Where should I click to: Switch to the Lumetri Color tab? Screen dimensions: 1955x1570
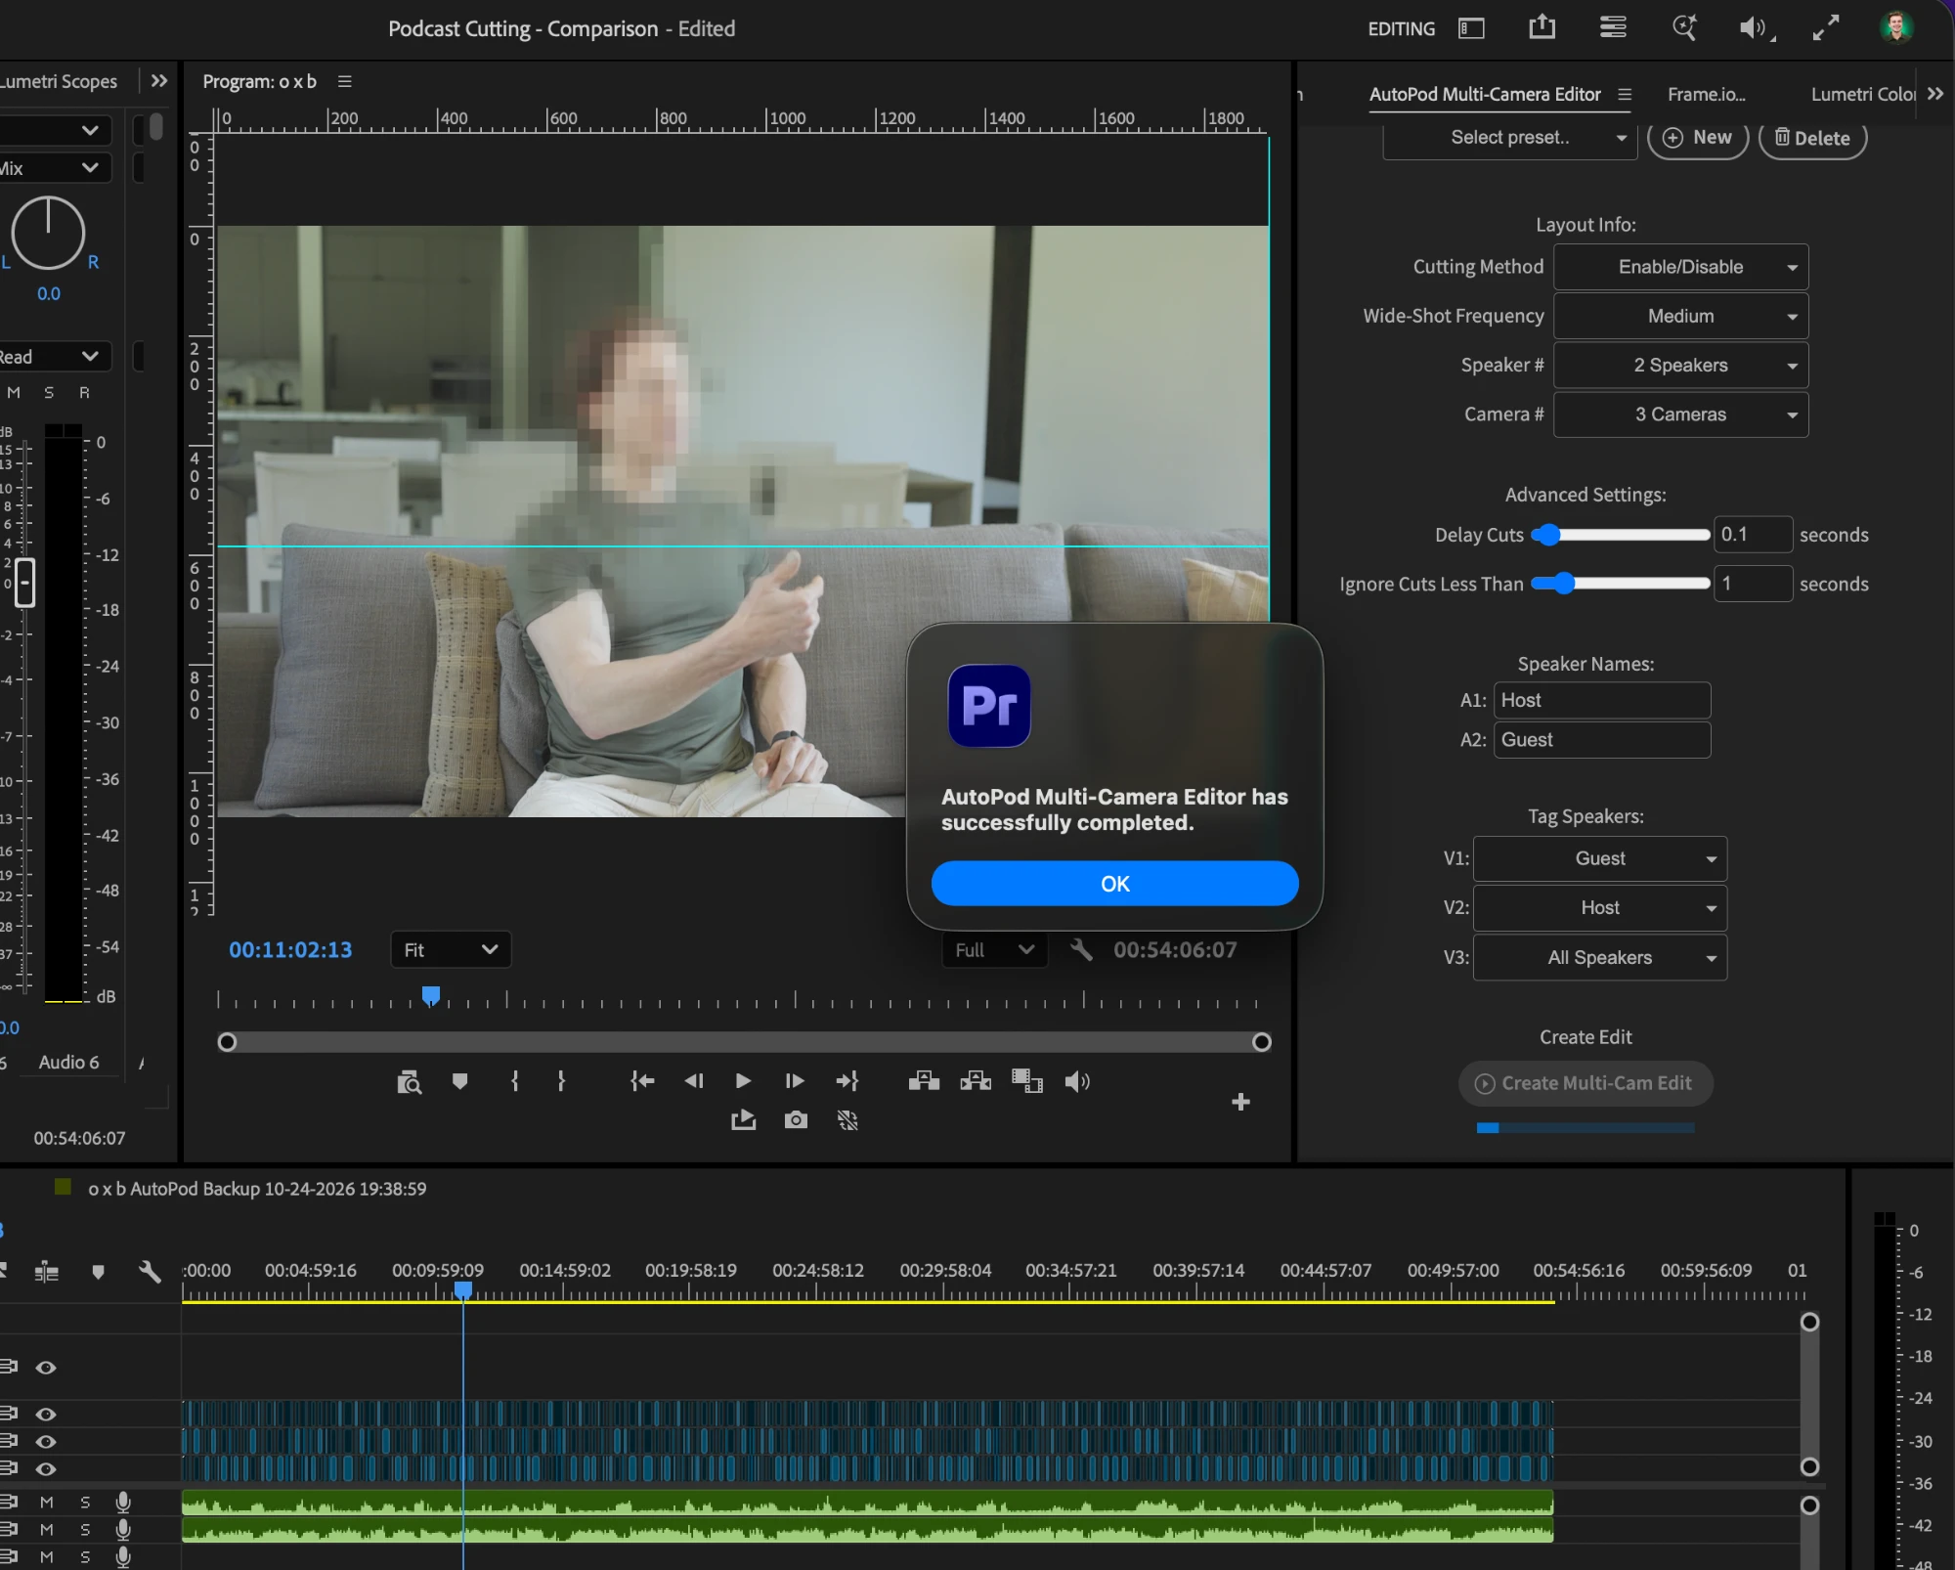pyautogui.click(x=1862, y=94)
